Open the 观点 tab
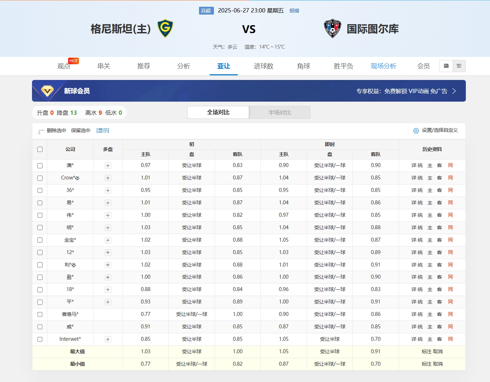The width and height of the screenshot is (490, 382). click(x=64, y=66)
